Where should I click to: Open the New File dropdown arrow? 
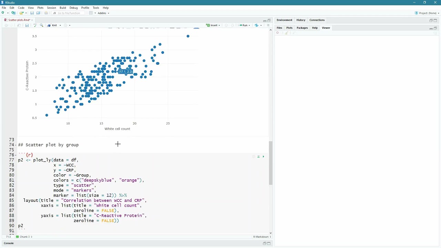[x=7, y=13]
